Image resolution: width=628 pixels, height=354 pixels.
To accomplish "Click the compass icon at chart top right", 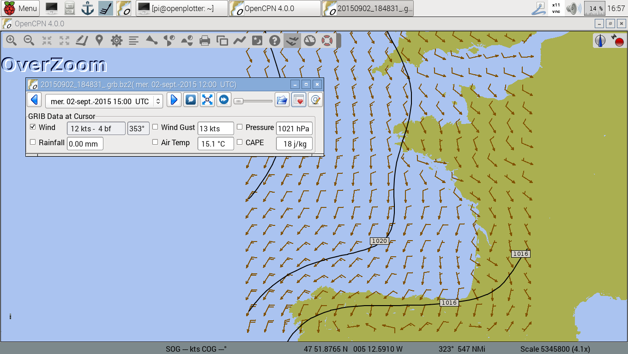I will click(x=601, y=41).
